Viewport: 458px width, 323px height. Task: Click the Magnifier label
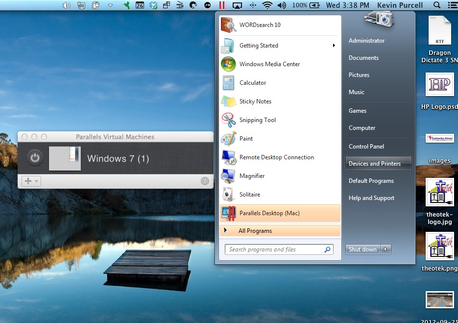click(x=252, y=176)
